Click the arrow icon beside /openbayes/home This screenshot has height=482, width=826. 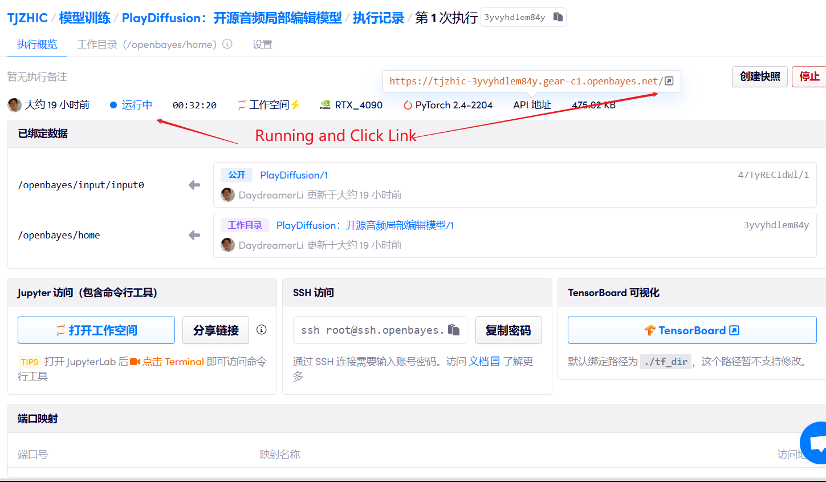(194, 235)
